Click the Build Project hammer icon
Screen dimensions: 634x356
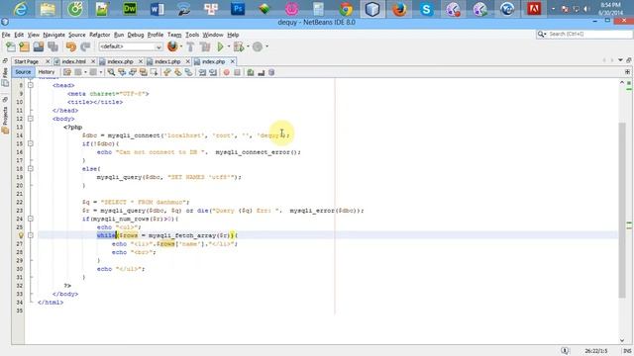click(x=190, y=46)
